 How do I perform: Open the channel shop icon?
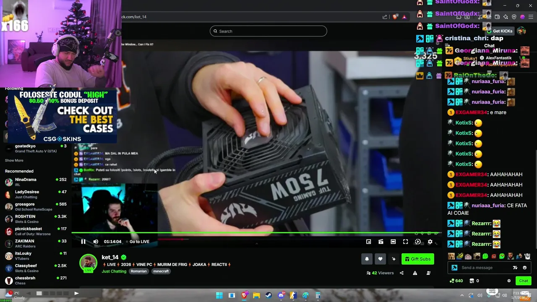coord(472,281)
